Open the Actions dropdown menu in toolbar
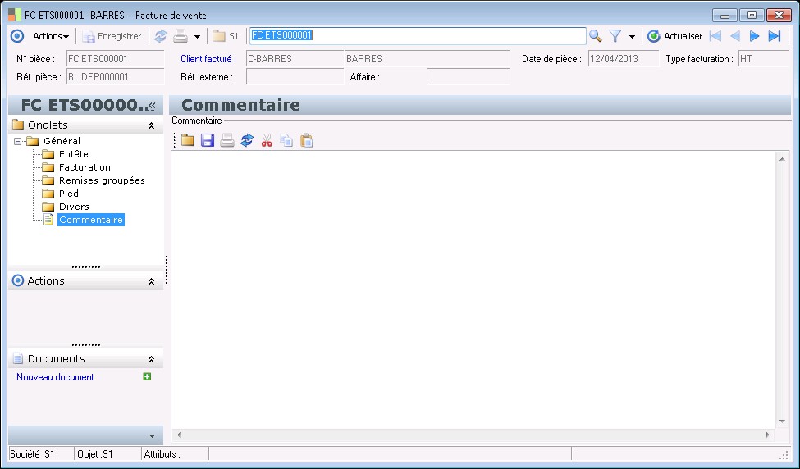The image size is (800, 469). pyautogui.click(x=51, y=36)
